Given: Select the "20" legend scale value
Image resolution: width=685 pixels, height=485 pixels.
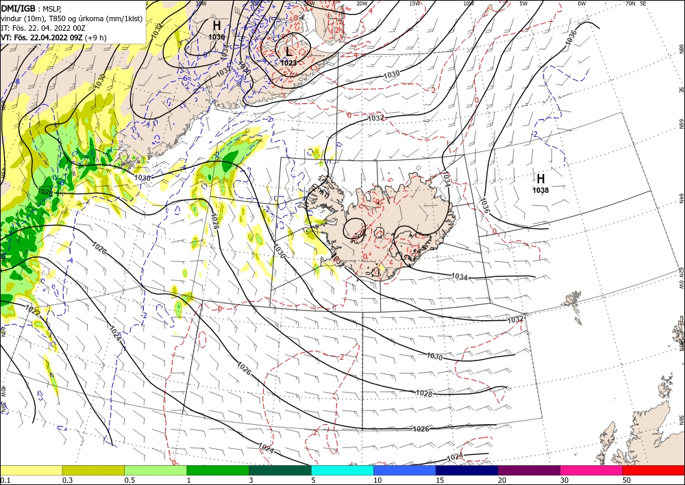Looking at the screenshot, I should 502,480.
